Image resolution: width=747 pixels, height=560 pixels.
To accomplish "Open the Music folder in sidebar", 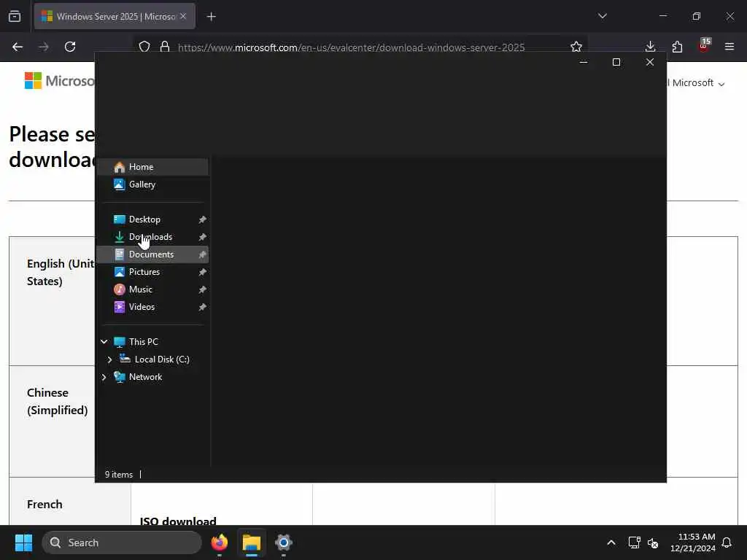I will point(152,289).
